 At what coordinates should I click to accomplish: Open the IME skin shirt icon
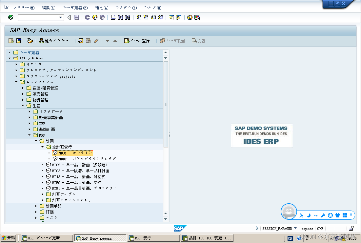(337, 215)
